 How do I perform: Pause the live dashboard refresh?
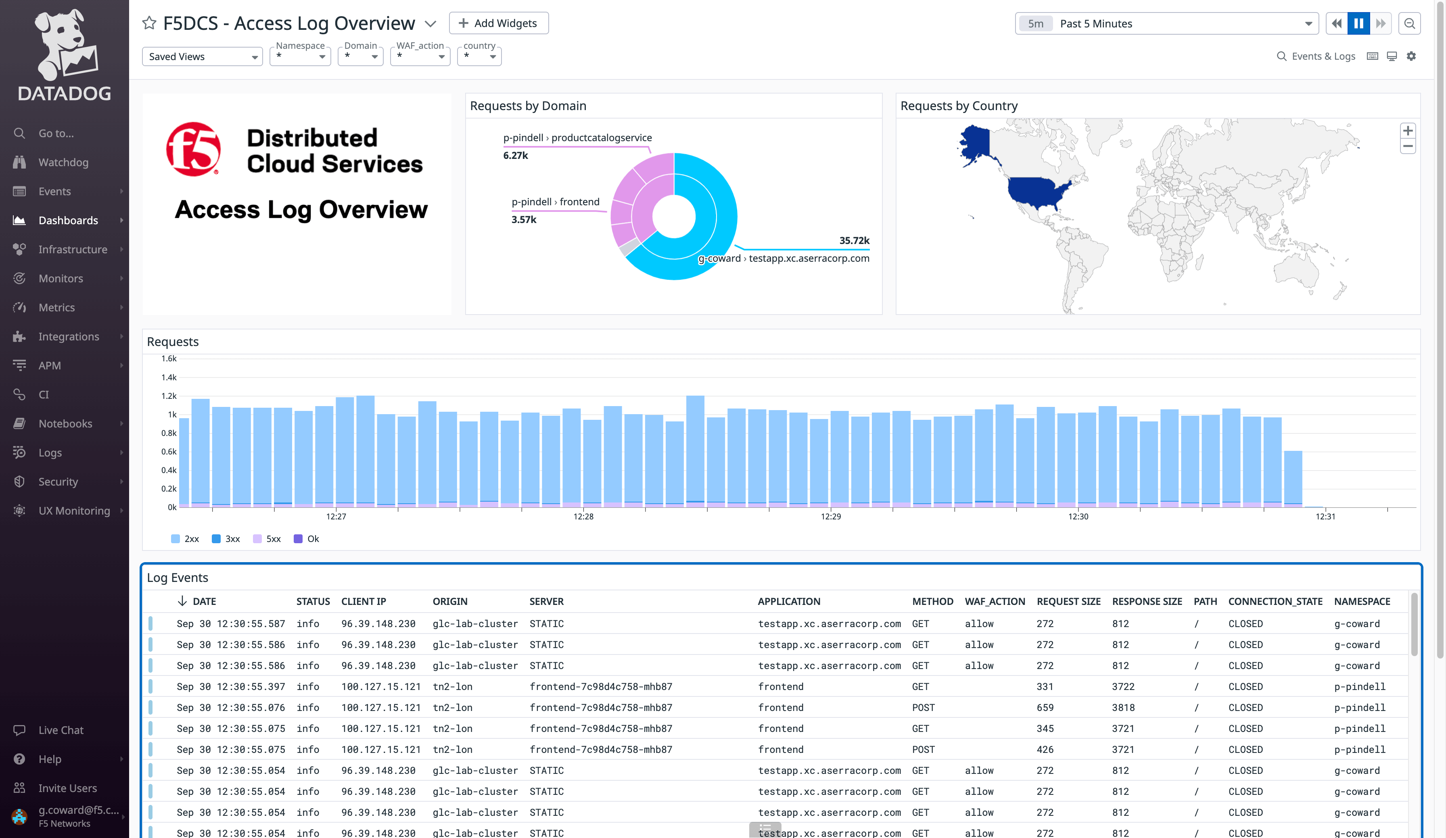pyautogui.click(x=1358, y=23)
